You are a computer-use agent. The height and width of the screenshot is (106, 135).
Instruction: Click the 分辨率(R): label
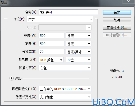(x=30, y=52)
